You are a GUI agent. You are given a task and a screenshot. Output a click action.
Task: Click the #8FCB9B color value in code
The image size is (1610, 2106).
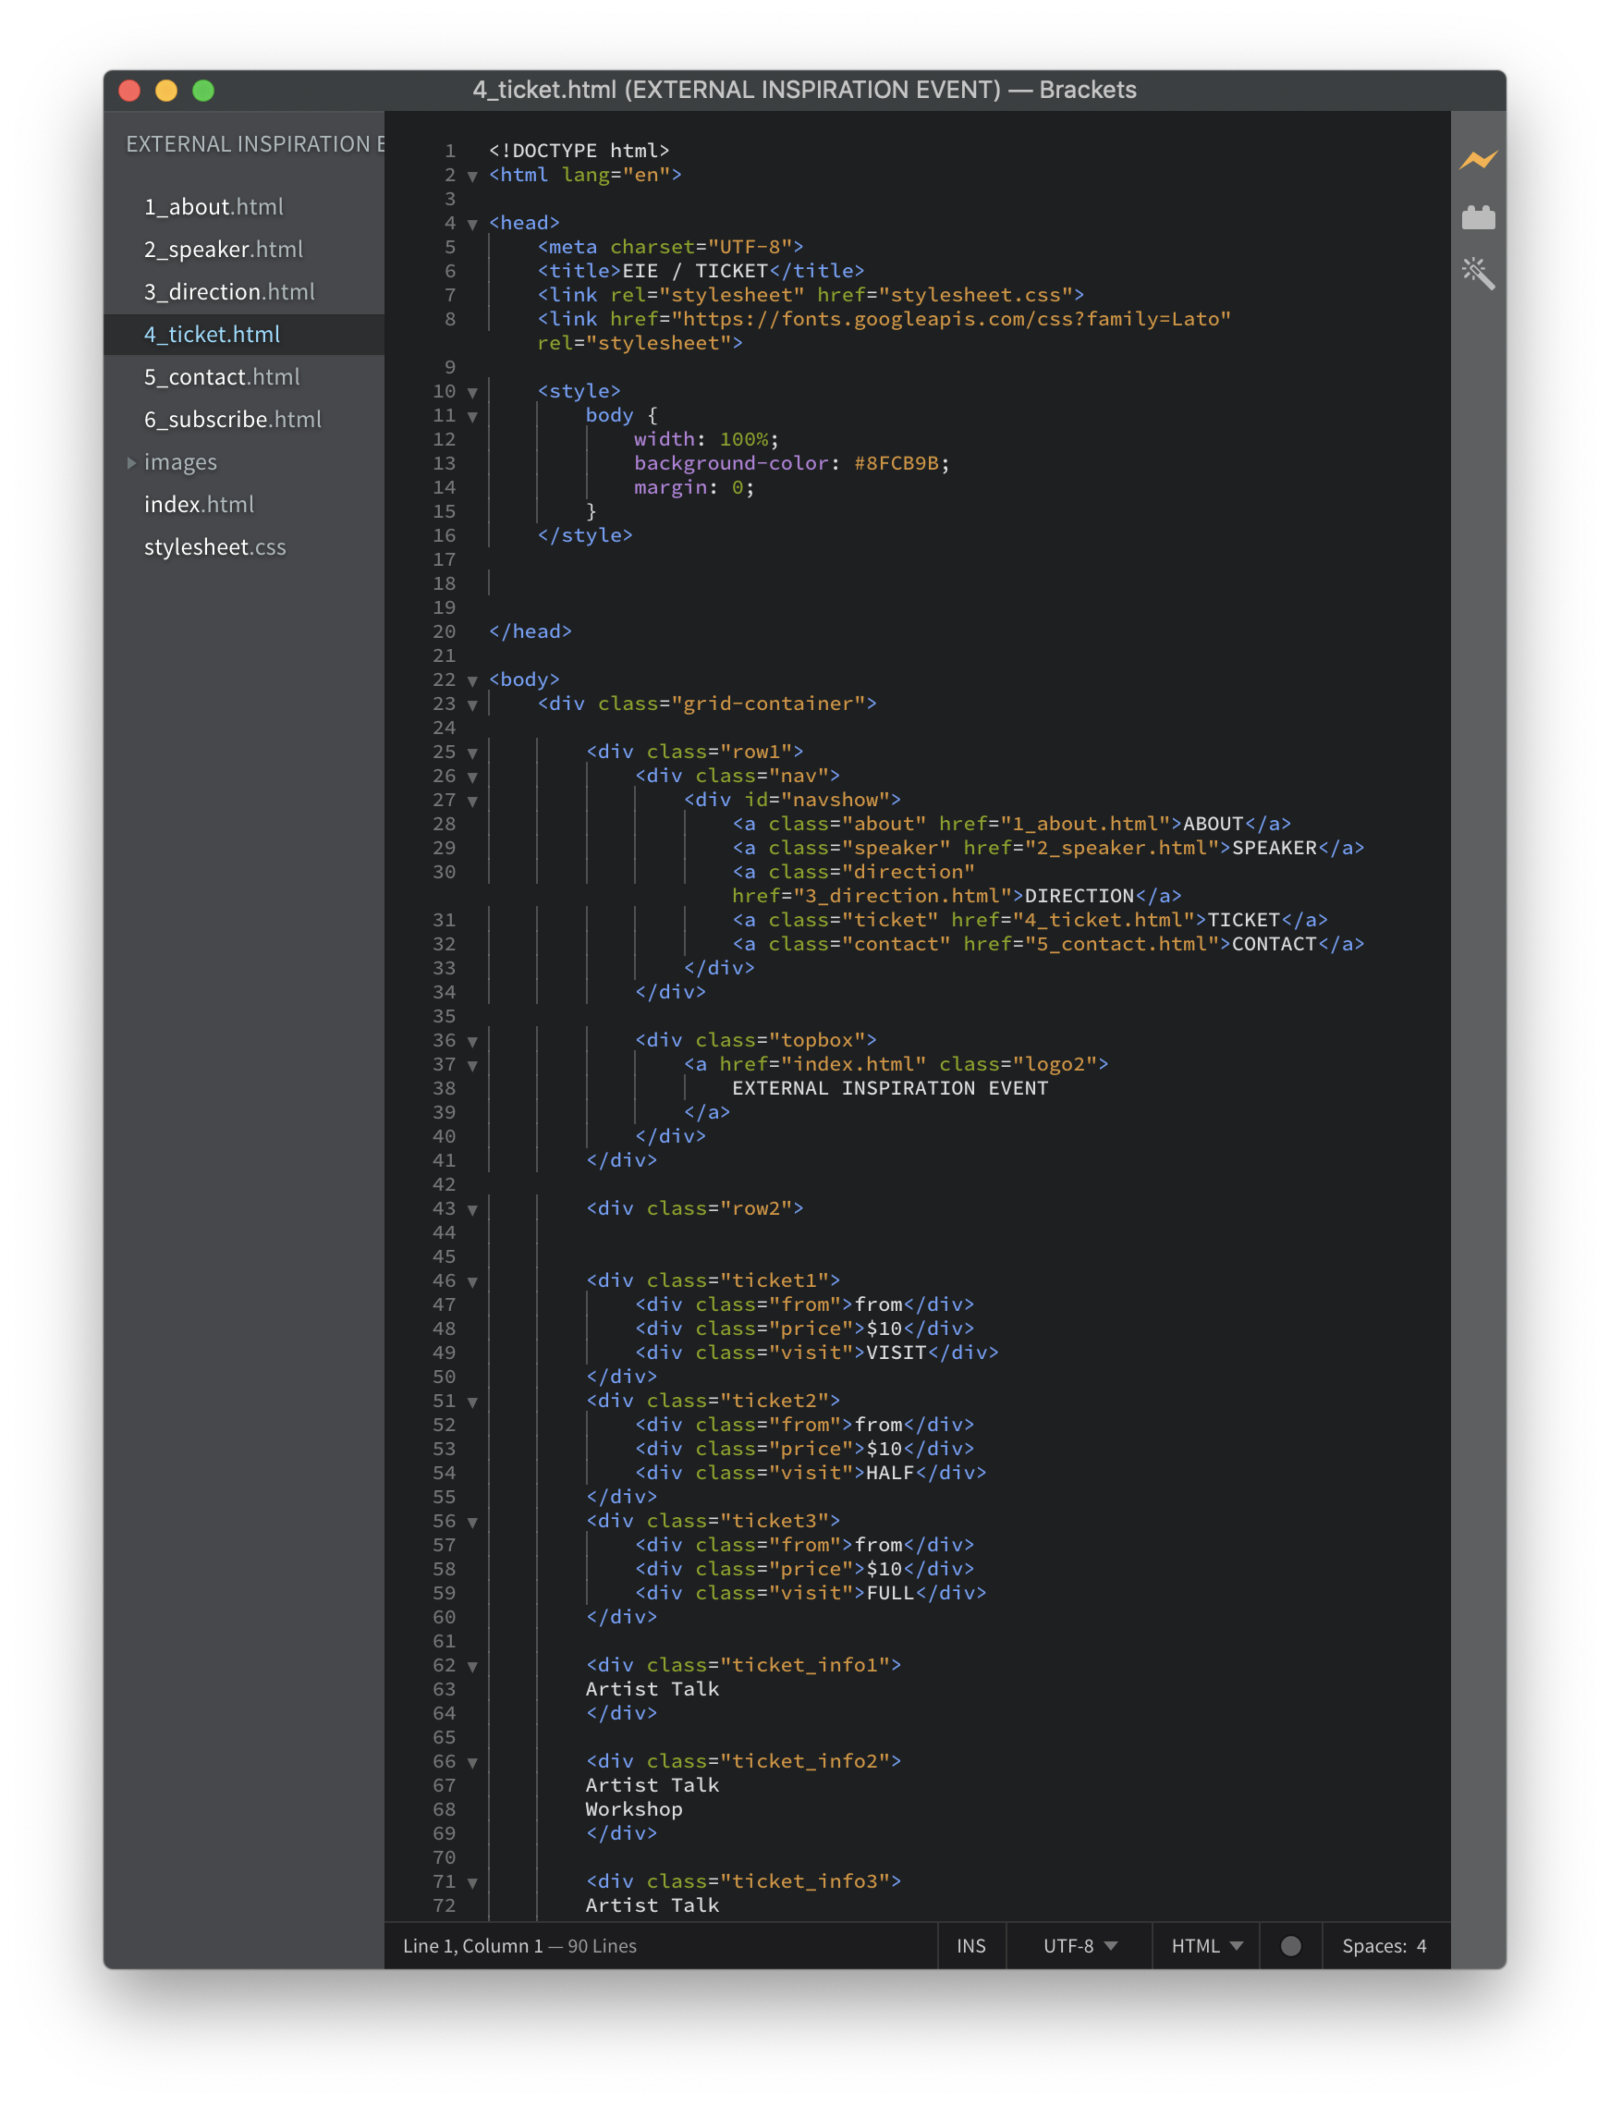(x=895, y=464)
